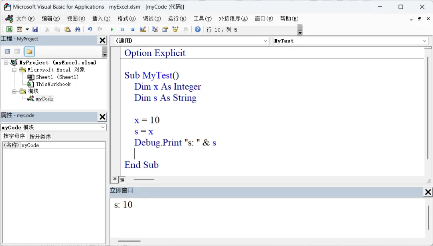Image resolution: width=433 pixels, height=246 pixels.
Task: Redo the last undone edit
Action: (x=100, y=29)
